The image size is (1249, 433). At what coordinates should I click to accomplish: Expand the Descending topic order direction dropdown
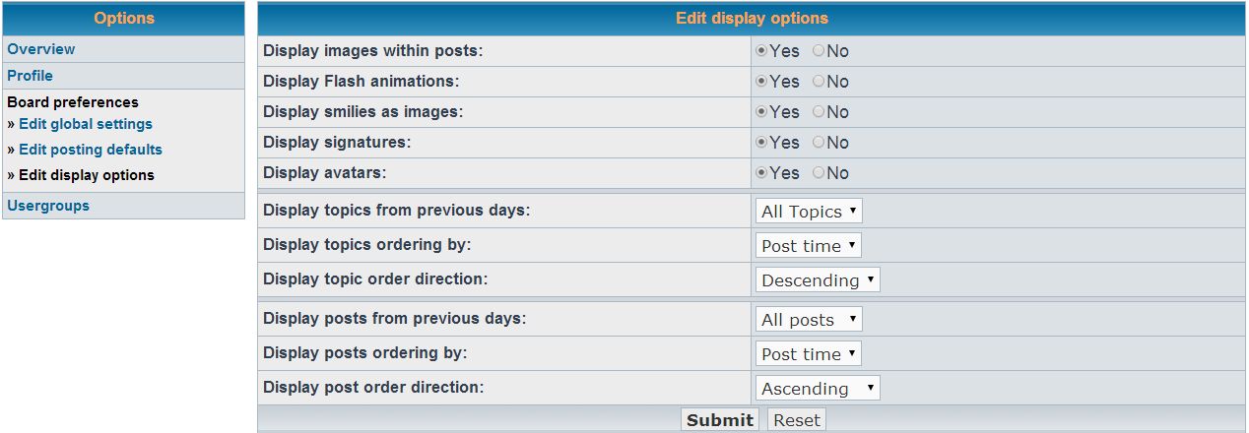coord(818,280)
